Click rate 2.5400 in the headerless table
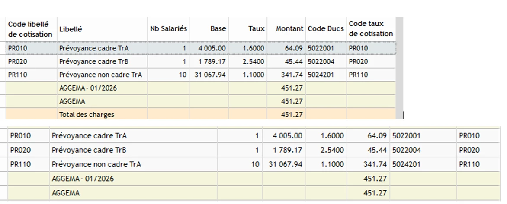Image resolution: width=507 pixels, height=204 pixels. coord(332,150)
